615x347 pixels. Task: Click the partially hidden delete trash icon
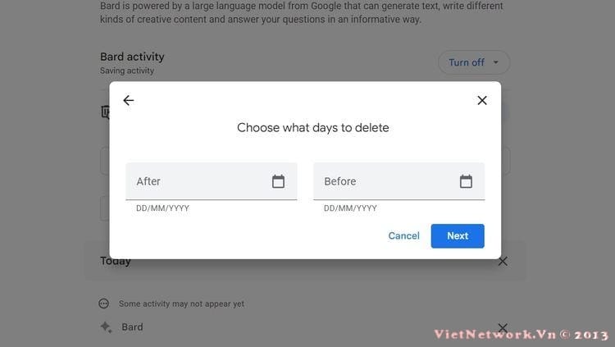point(105,112)
